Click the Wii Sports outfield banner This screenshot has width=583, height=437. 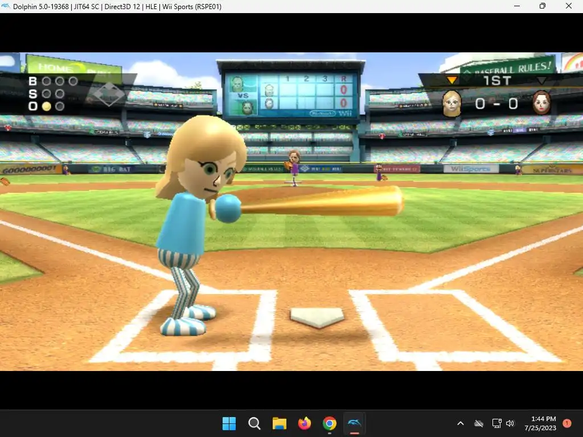point(471,169)
